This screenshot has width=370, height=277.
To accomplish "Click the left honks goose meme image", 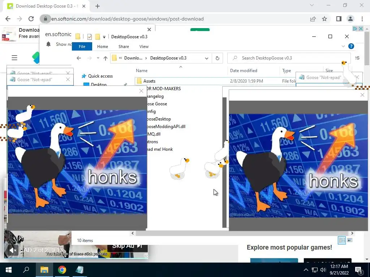I will click(77, 162).
